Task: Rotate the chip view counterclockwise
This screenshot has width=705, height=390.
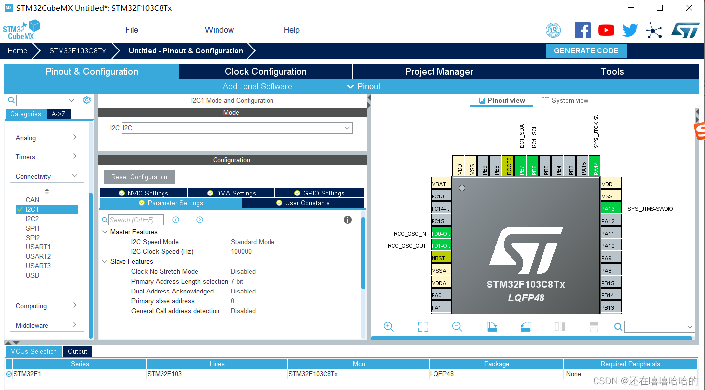Action: coord(526,327)
